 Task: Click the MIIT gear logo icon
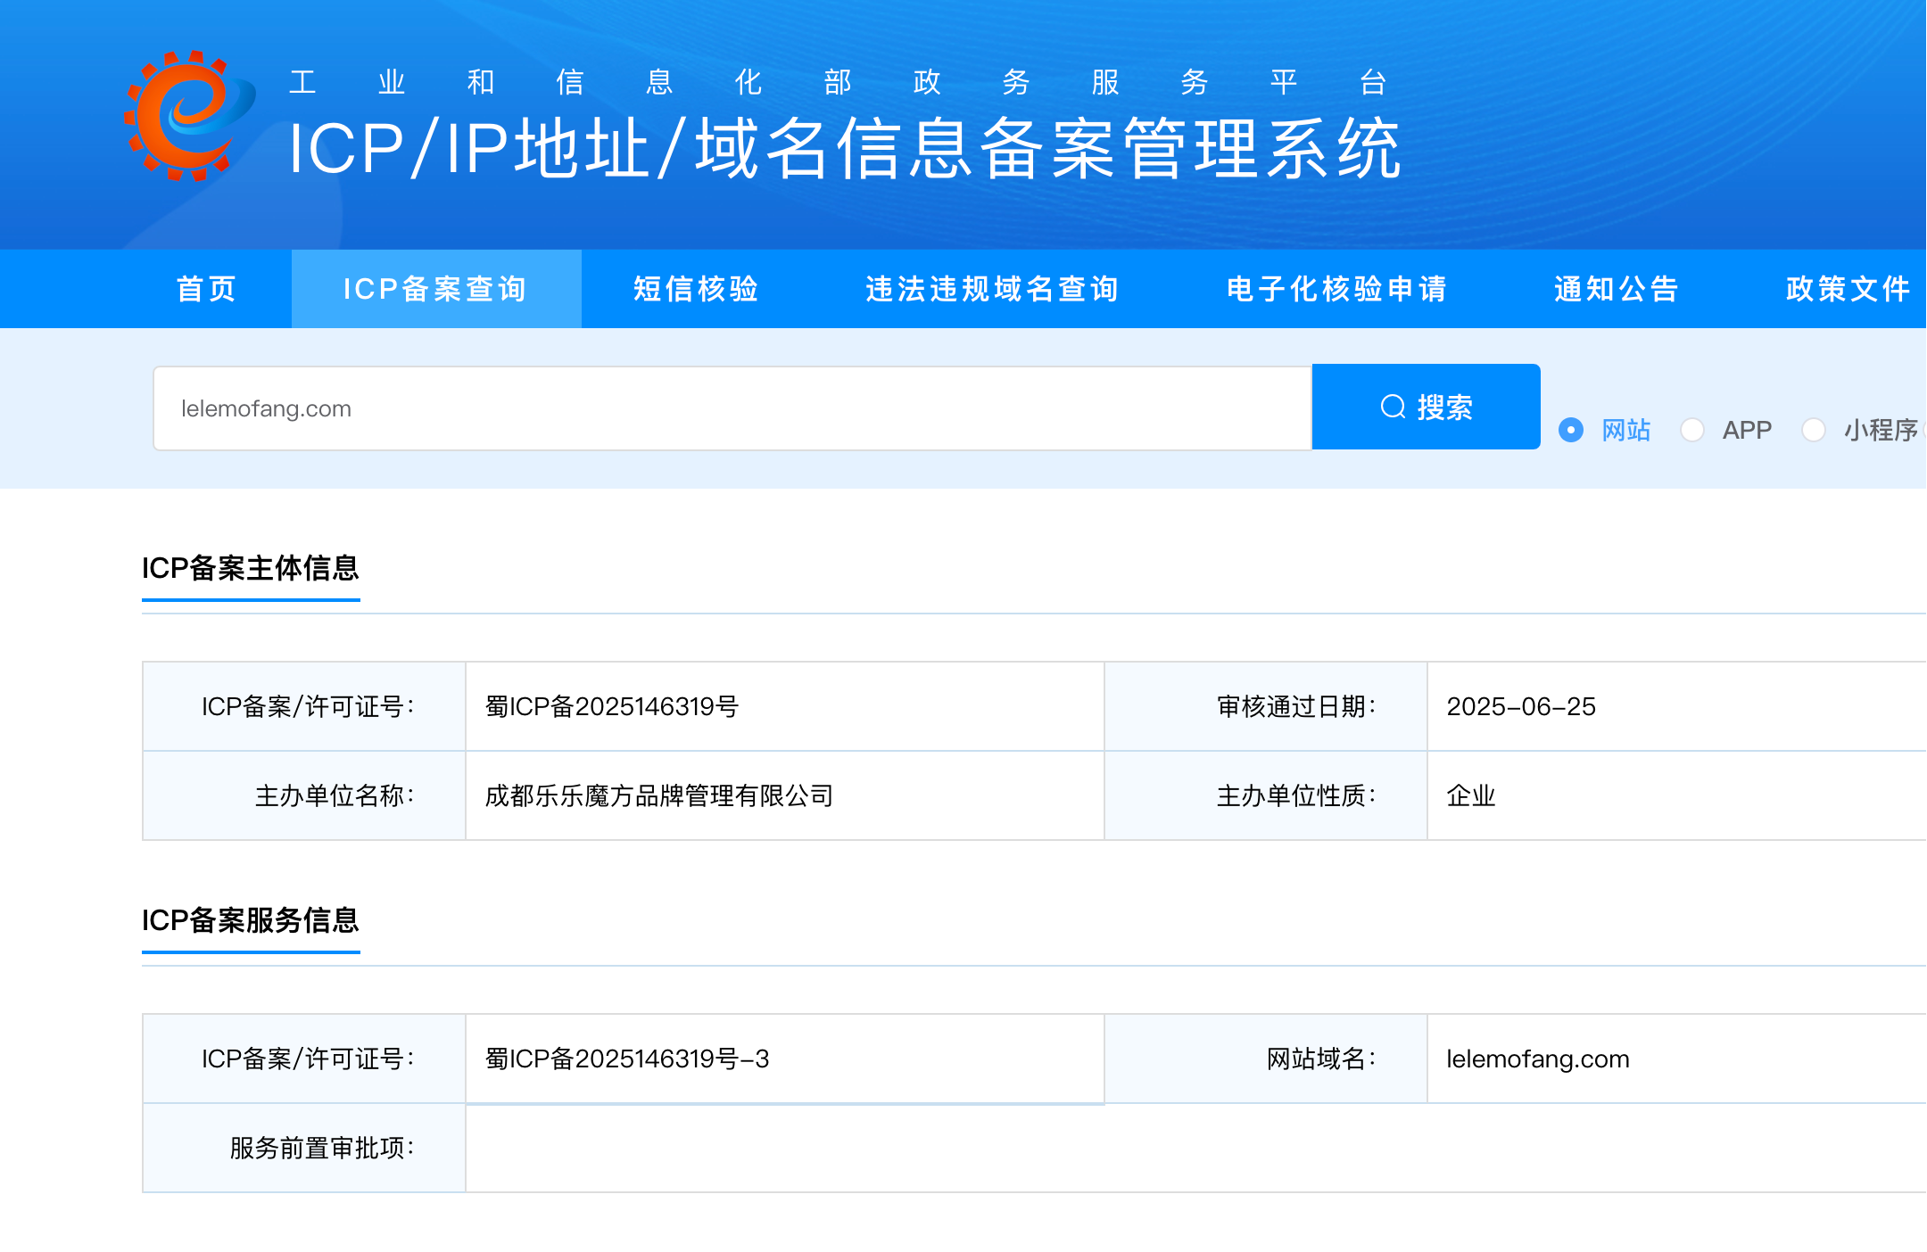click(x=189, y=116)
